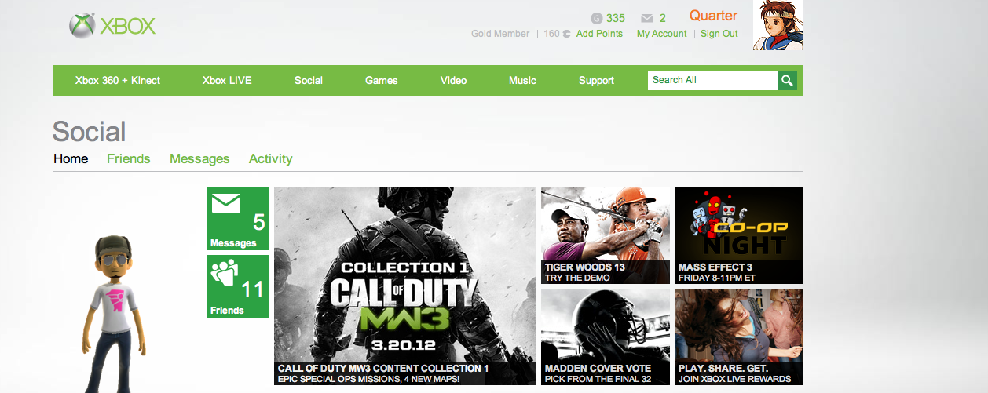Open Xbox 360 + Kinect menu

[118, 80]
